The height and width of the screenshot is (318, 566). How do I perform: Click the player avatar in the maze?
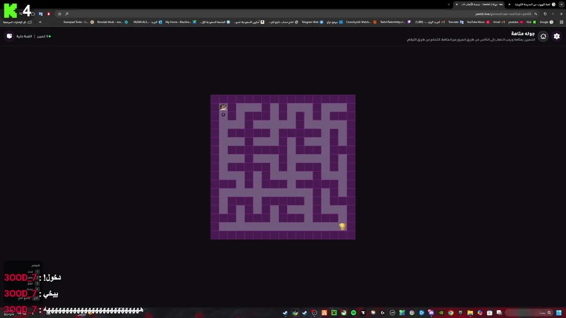coord(223,107)
